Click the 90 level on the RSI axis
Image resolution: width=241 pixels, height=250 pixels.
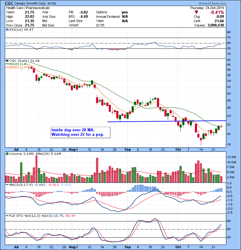point(229,32)
